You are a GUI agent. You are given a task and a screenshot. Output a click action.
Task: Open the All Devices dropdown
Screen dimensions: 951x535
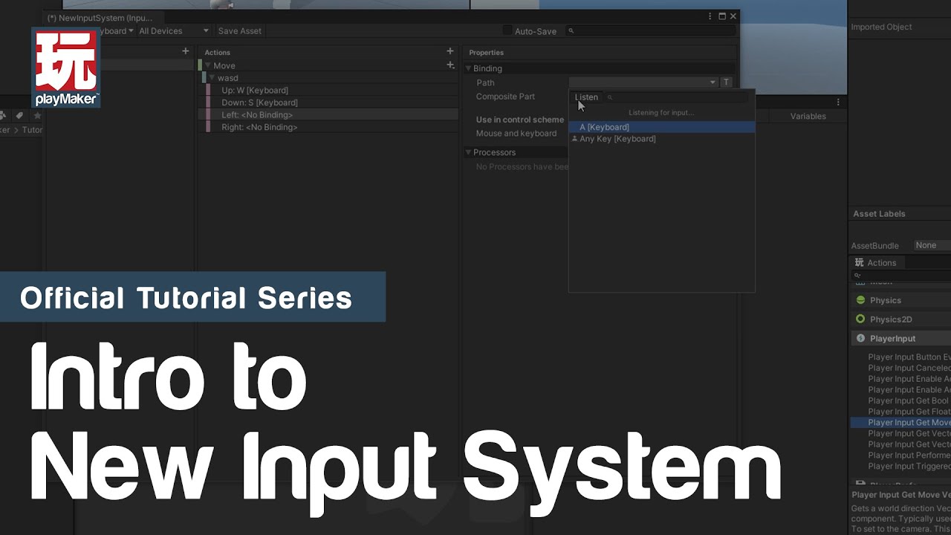coord(174,31)
